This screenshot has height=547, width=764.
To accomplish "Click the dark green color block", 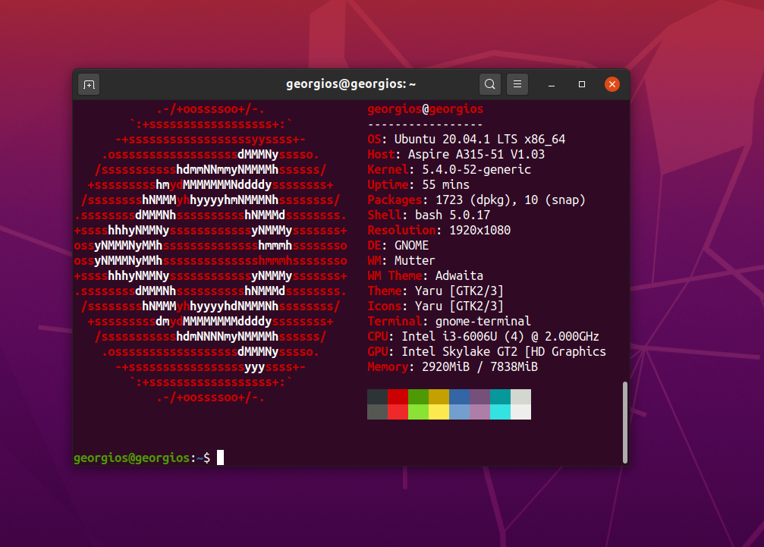I will (x=418, y=397).
